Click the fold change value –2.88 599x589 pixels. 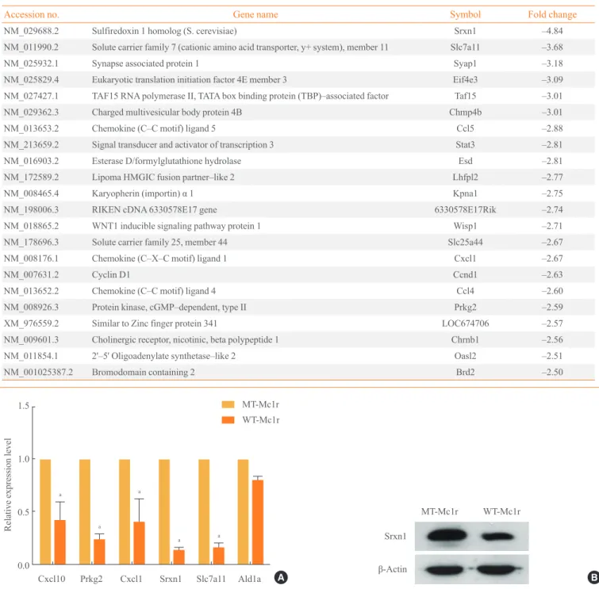(552, 128)
